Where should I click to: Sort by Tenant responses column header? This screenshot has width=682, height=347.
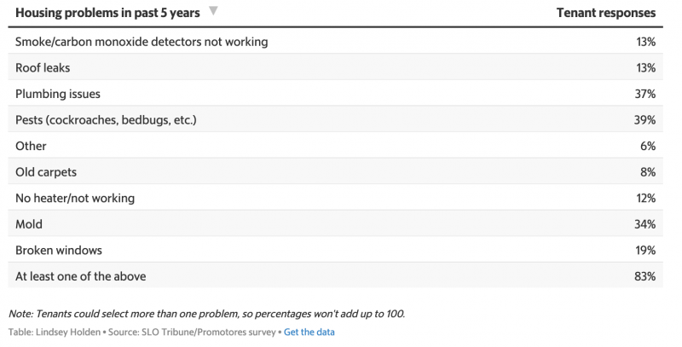pos(606,13)
